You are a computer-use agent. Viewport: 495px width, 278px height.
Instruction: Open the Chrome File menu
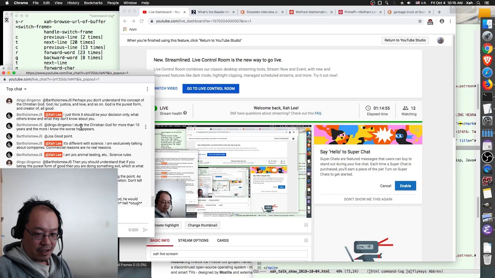[x=36, y=3]
